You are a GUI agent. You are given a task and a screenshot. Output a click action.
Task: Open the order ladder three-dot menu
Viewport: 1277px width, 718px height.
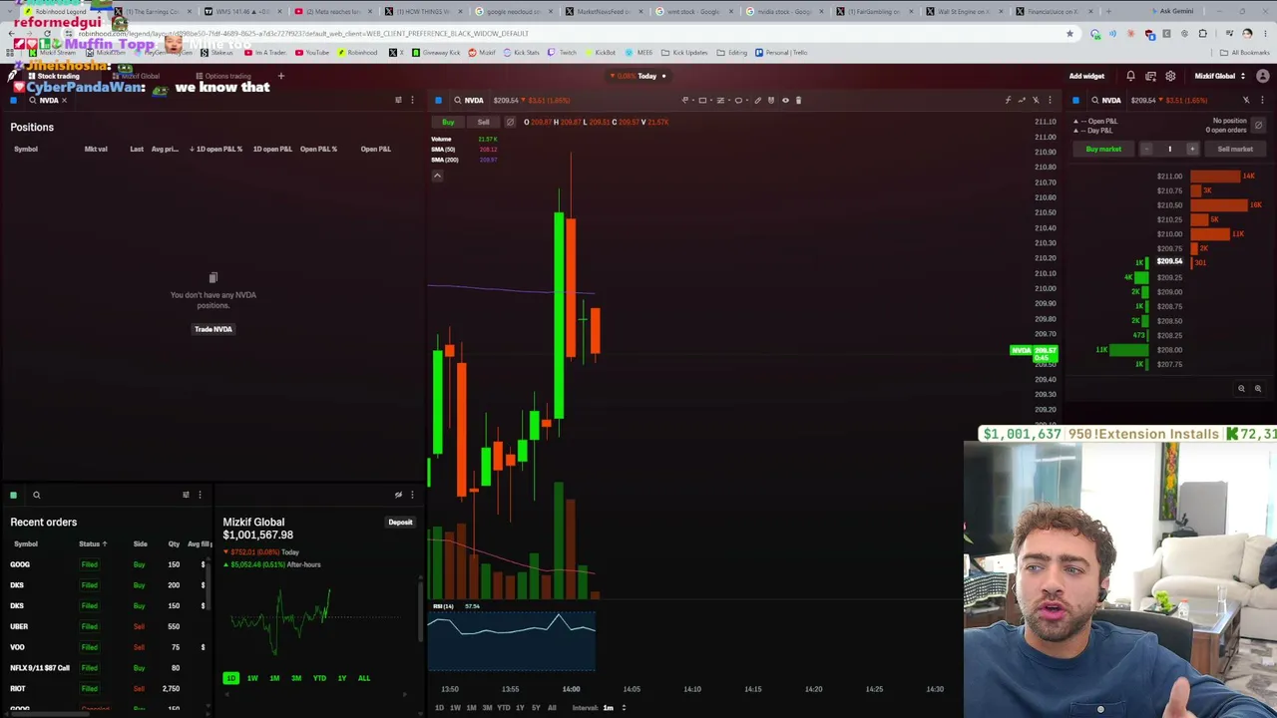[x=1262, y=100]
